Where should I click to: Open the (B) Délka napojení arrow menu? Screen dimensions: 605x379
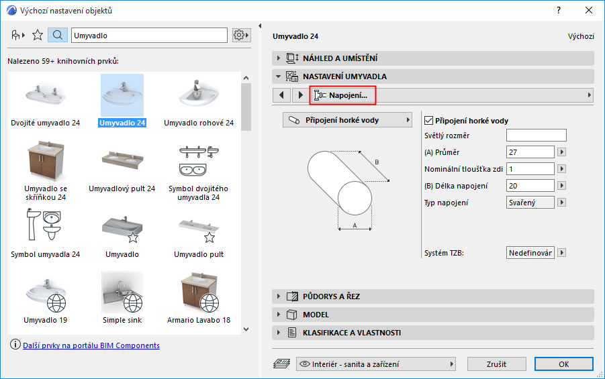point(562,185)
